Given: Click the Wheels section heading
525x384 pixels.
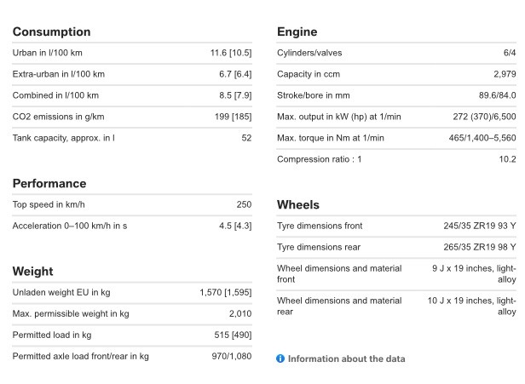Looking at the screenshot, I should (x=298, y=204).
